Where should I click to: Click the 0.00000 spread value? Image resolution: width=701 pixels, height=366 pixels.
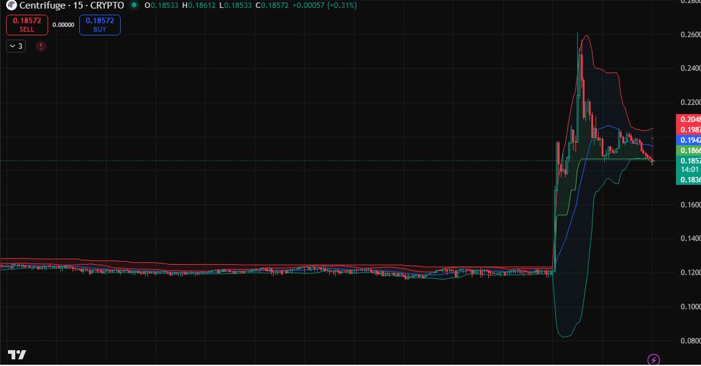click(x=63, y=25)
